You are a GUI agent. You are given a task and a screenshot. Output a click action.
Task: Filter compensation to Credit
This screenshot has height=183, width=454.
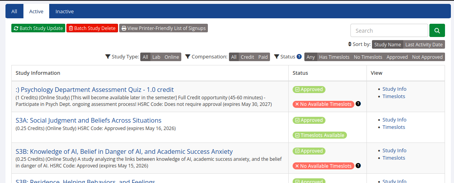[x=247, y=57]
